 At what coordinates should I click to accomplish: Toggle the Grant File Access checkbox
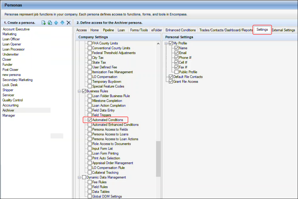point(171,82)
